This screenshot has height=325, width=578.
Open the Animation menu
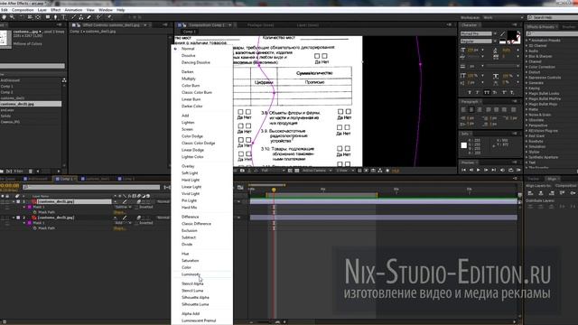(73, 10)
